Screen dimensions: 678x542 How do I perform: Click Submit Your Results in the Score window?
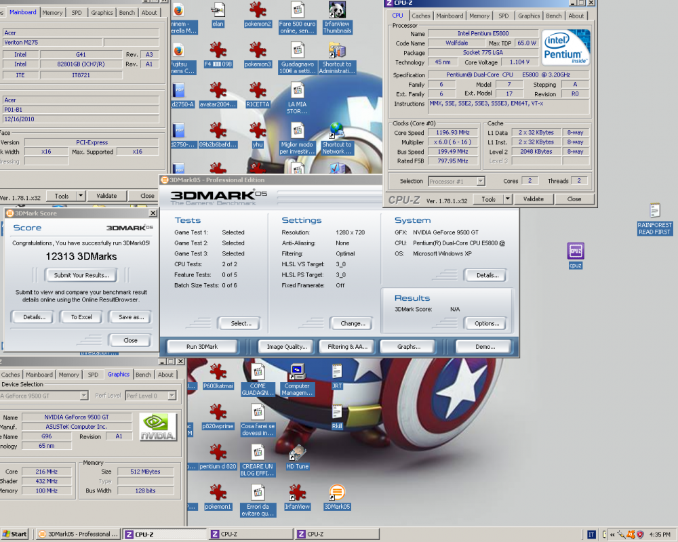pos(80,274)
